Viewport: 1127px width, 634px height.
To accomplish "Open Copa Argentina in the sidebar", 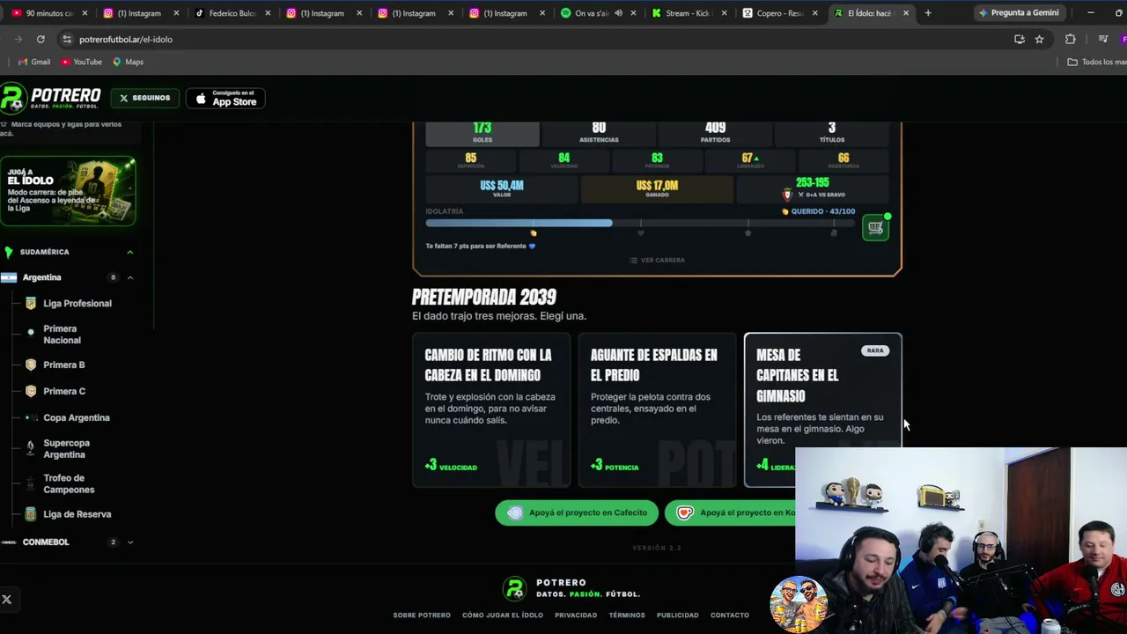I will (x=77, y=418).
